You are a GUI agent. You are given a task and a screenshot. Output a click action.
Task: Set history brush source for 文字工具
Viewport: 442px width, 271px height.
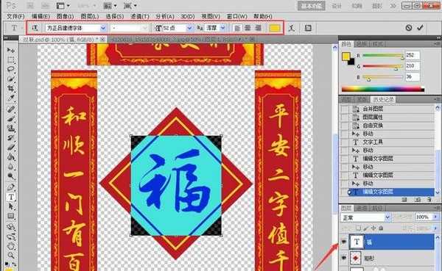coord(345,142)
